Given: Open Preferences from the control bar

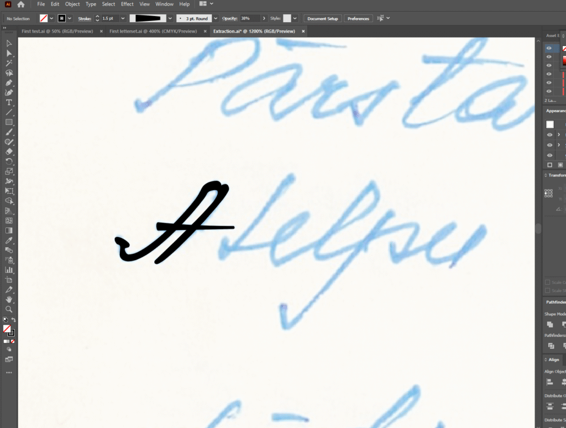Looking at the screenshot, I should (358, 18).
